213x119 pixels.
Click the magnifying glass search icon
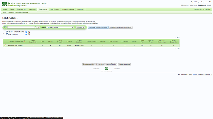click(x=5, y=27)
